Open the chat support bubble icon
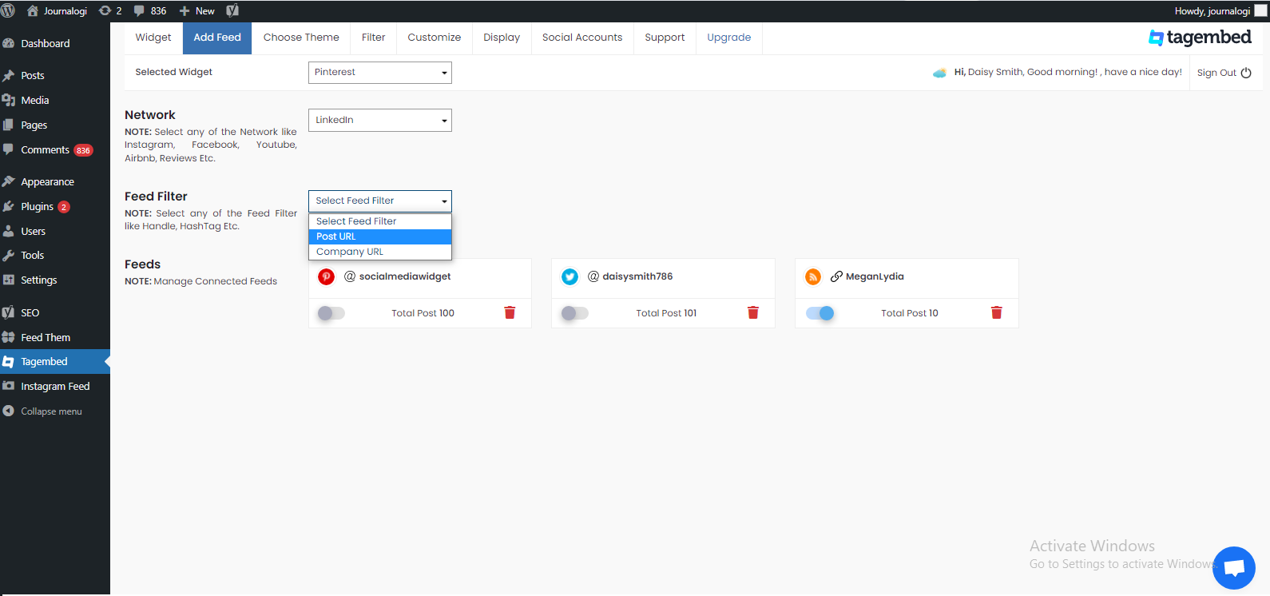 pos(1234,568)
